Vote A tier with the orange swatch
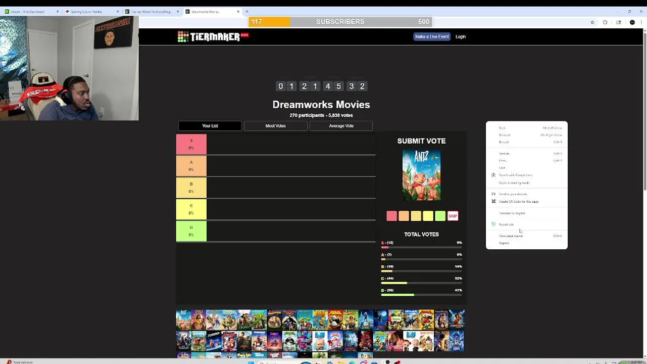 [404, 216]
